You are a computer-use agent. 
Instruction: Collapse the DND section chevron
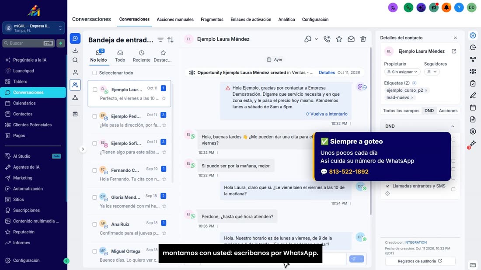(x=453, y=126)
